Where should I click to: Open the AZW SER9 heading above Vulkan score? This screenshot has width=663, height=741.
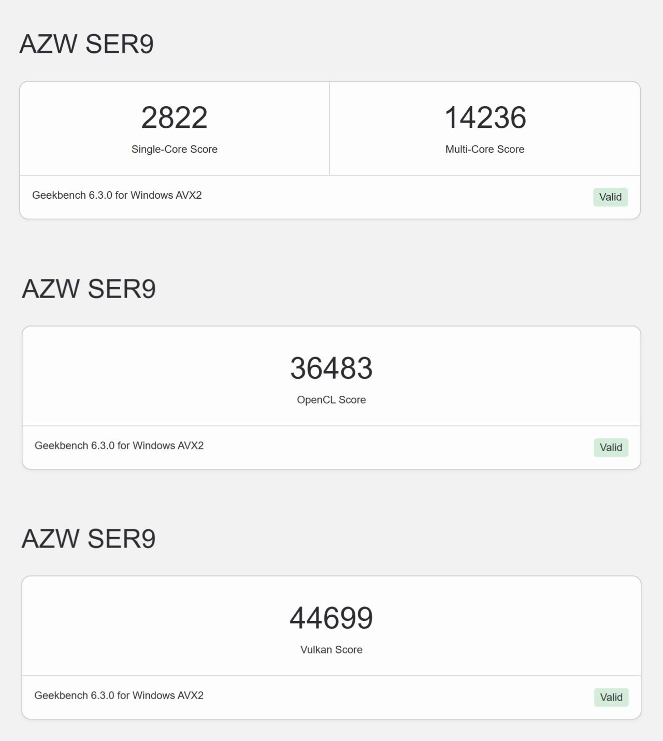point(89,539)
